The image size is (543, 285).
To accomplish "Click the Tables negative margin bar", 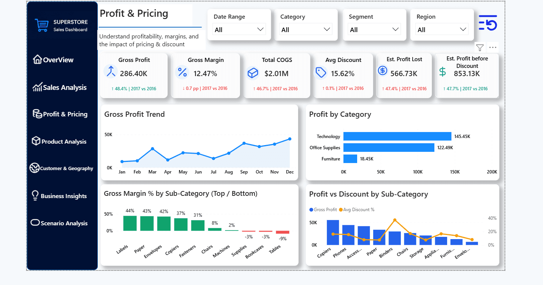I will point(283,232).
